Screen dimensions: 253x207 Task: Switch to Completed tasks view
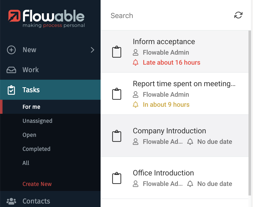[x=36, y=149]
